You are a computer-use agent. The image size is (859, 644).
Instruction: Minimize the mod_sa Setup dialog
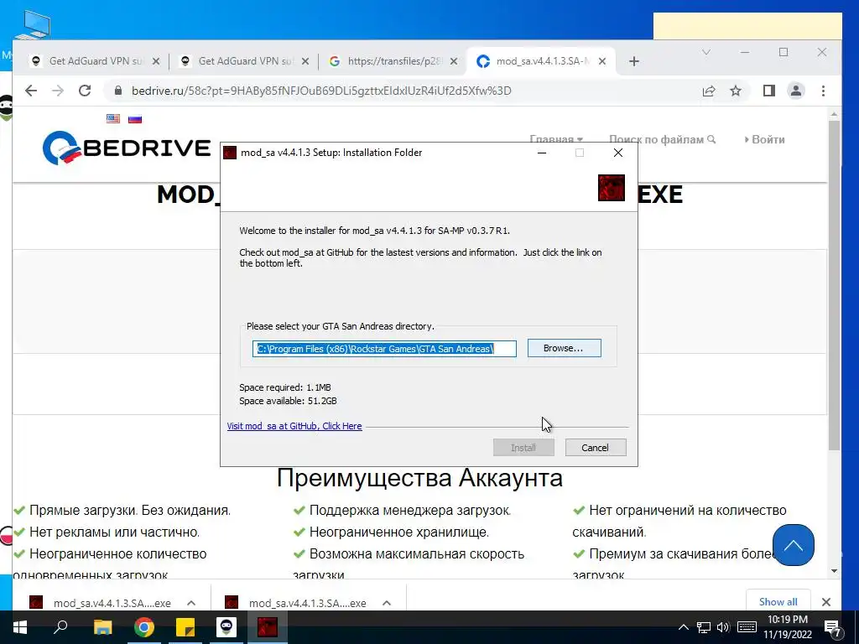pyautogui.click(x=542, y=153)
